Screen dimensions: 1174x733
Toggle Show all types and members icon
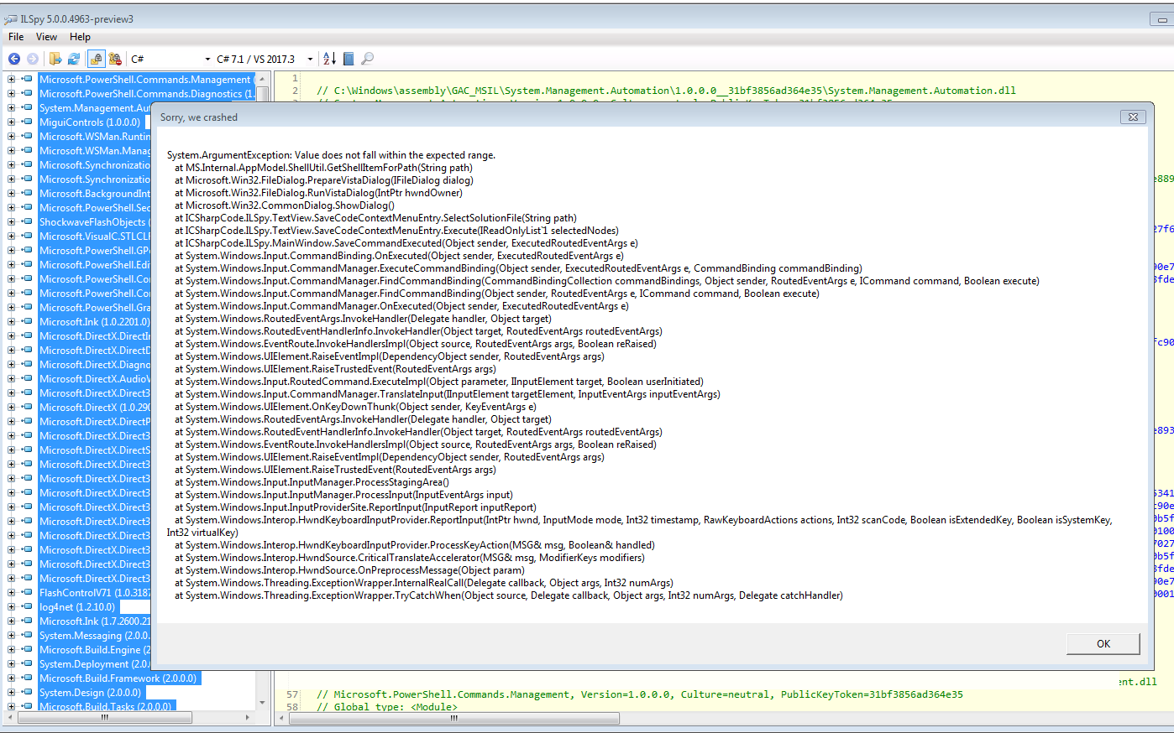point(115,59)
